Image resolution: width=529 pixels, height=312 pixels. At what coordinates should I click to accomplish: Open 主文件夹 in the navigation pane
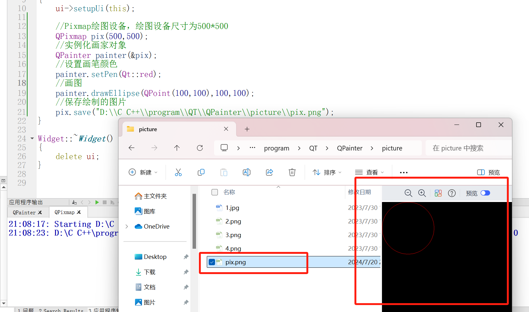[151, 196]
